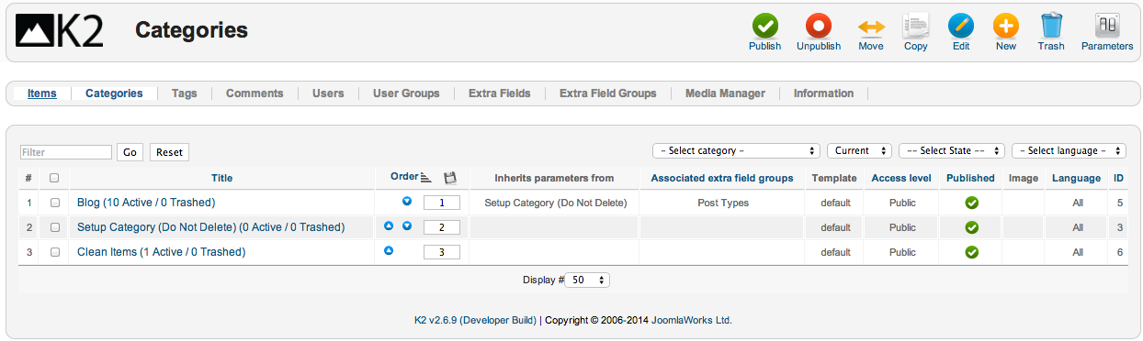Move Blog category down with arrow
Image resolution: width=1143 pixels, height=341 pixels.
pos(407,201)
